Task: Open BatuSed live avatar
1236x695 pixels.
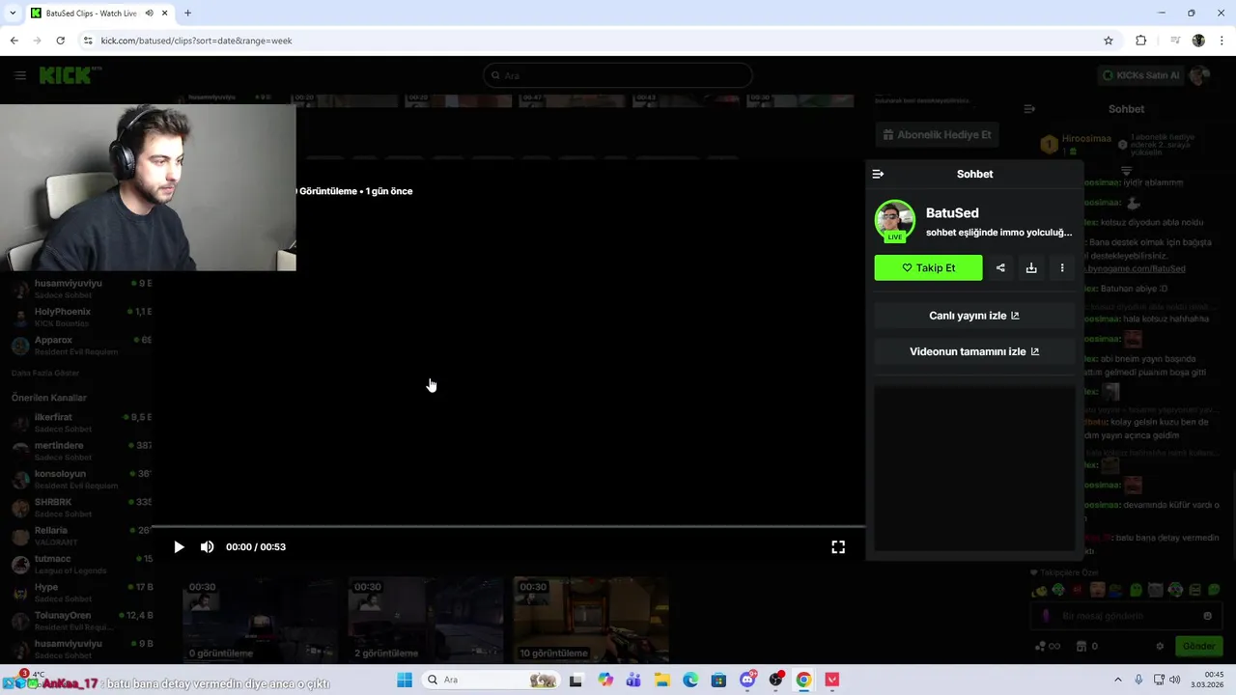Action: pyautogui.click(x=895, y=221)
